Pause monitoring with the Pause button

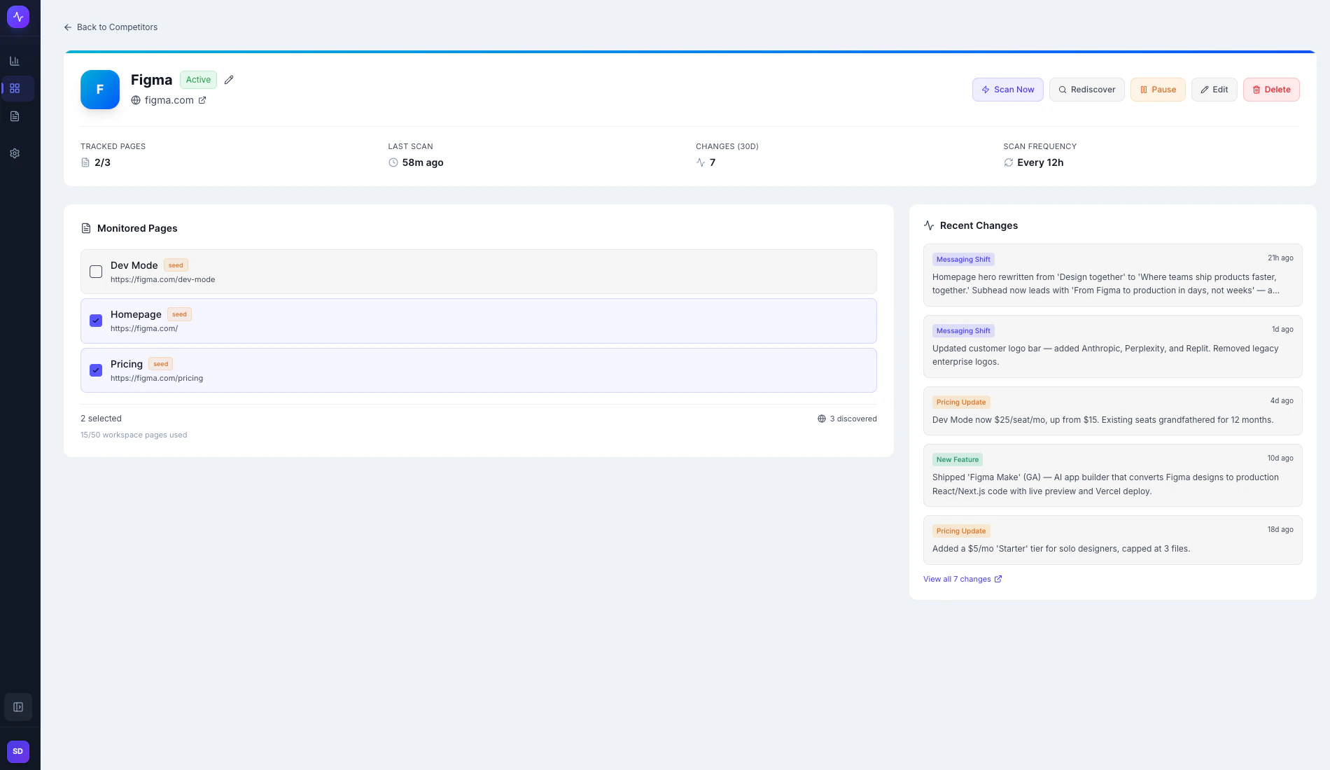(x=1158, y=90)
